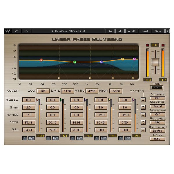Click the purple threshold arrow of band three
This screenshot has width=174, height=174.
[x=85, y=100]
